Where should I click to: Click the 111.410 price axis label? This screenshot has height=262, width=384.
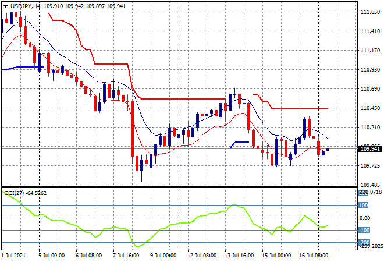[370, 31]
